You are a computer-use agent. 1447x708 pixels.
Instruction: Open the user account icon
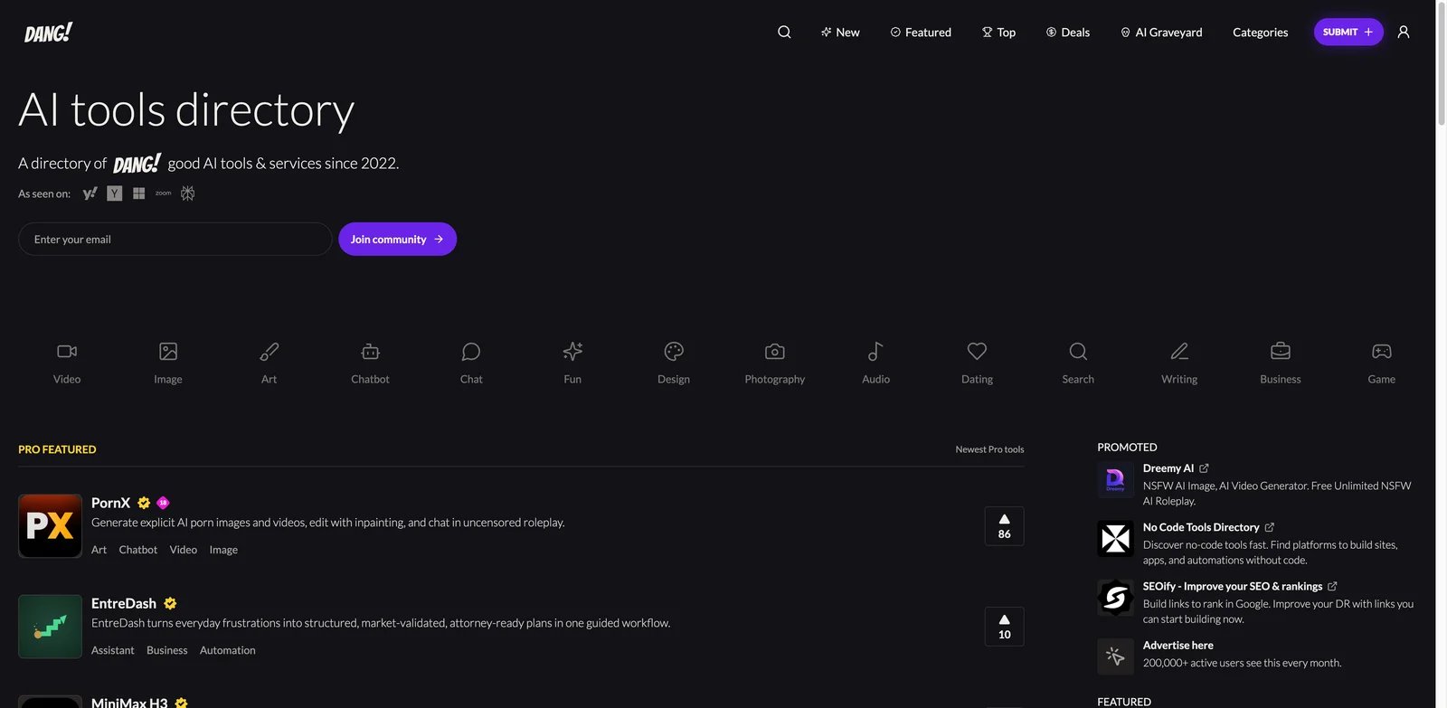coord(1404,32)
